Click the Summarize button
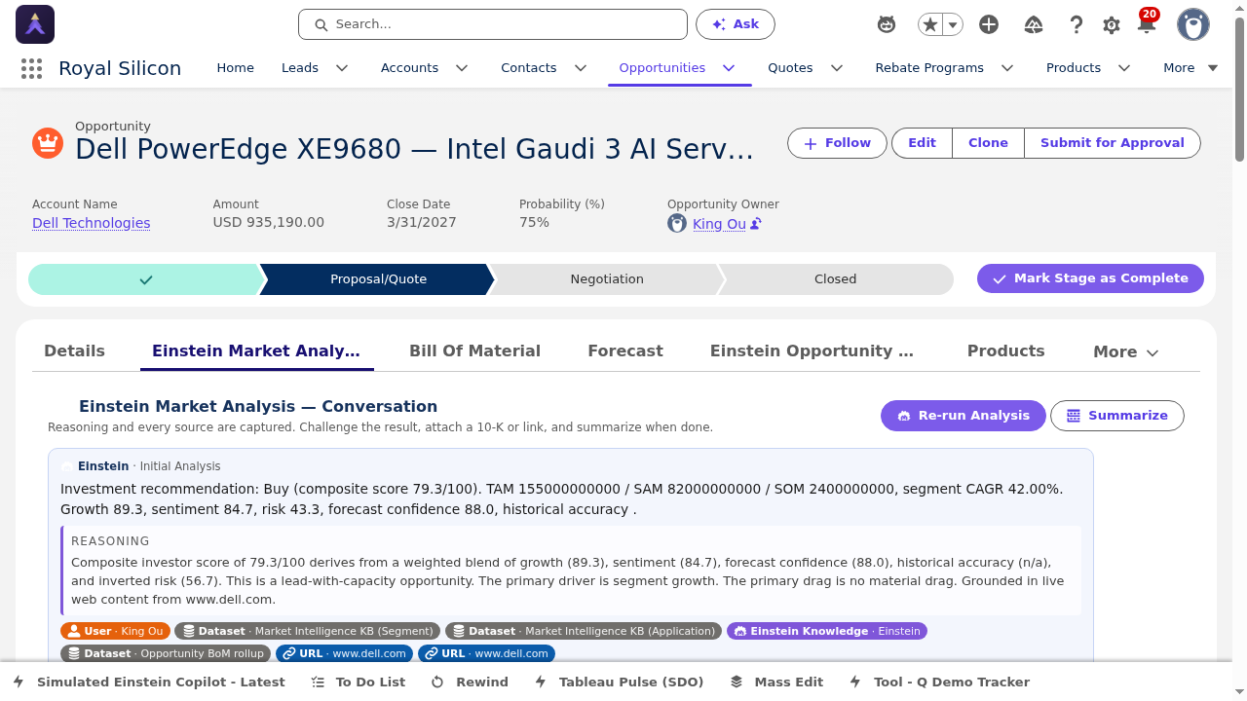This screenshot has height=701, width=1247. pos(1116,416)
